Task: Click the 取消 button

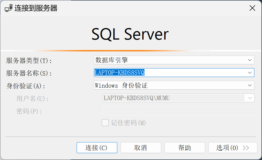Action: (141, 148)
